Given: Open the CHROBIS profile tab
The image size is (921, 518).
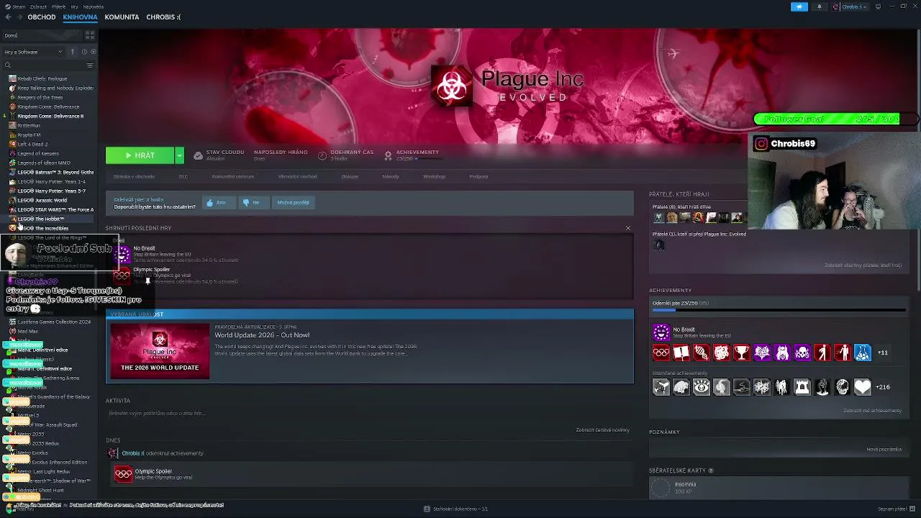Looking at the screenshot, I should pyautogui.click(x=163, y=17).
